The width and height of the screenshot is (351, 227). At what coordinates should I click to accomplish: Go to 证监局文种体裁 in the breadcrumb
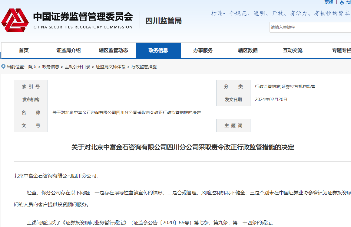coord(111,67)
